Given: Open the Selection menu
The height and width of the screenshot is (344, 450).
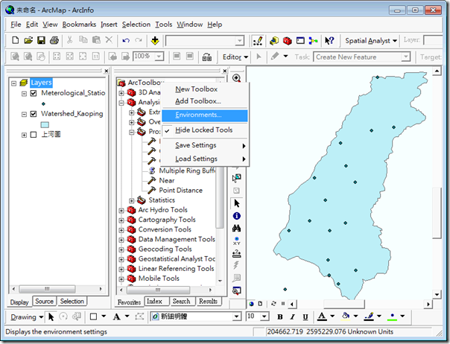Looking at the screenshot, I should (136, 25).
